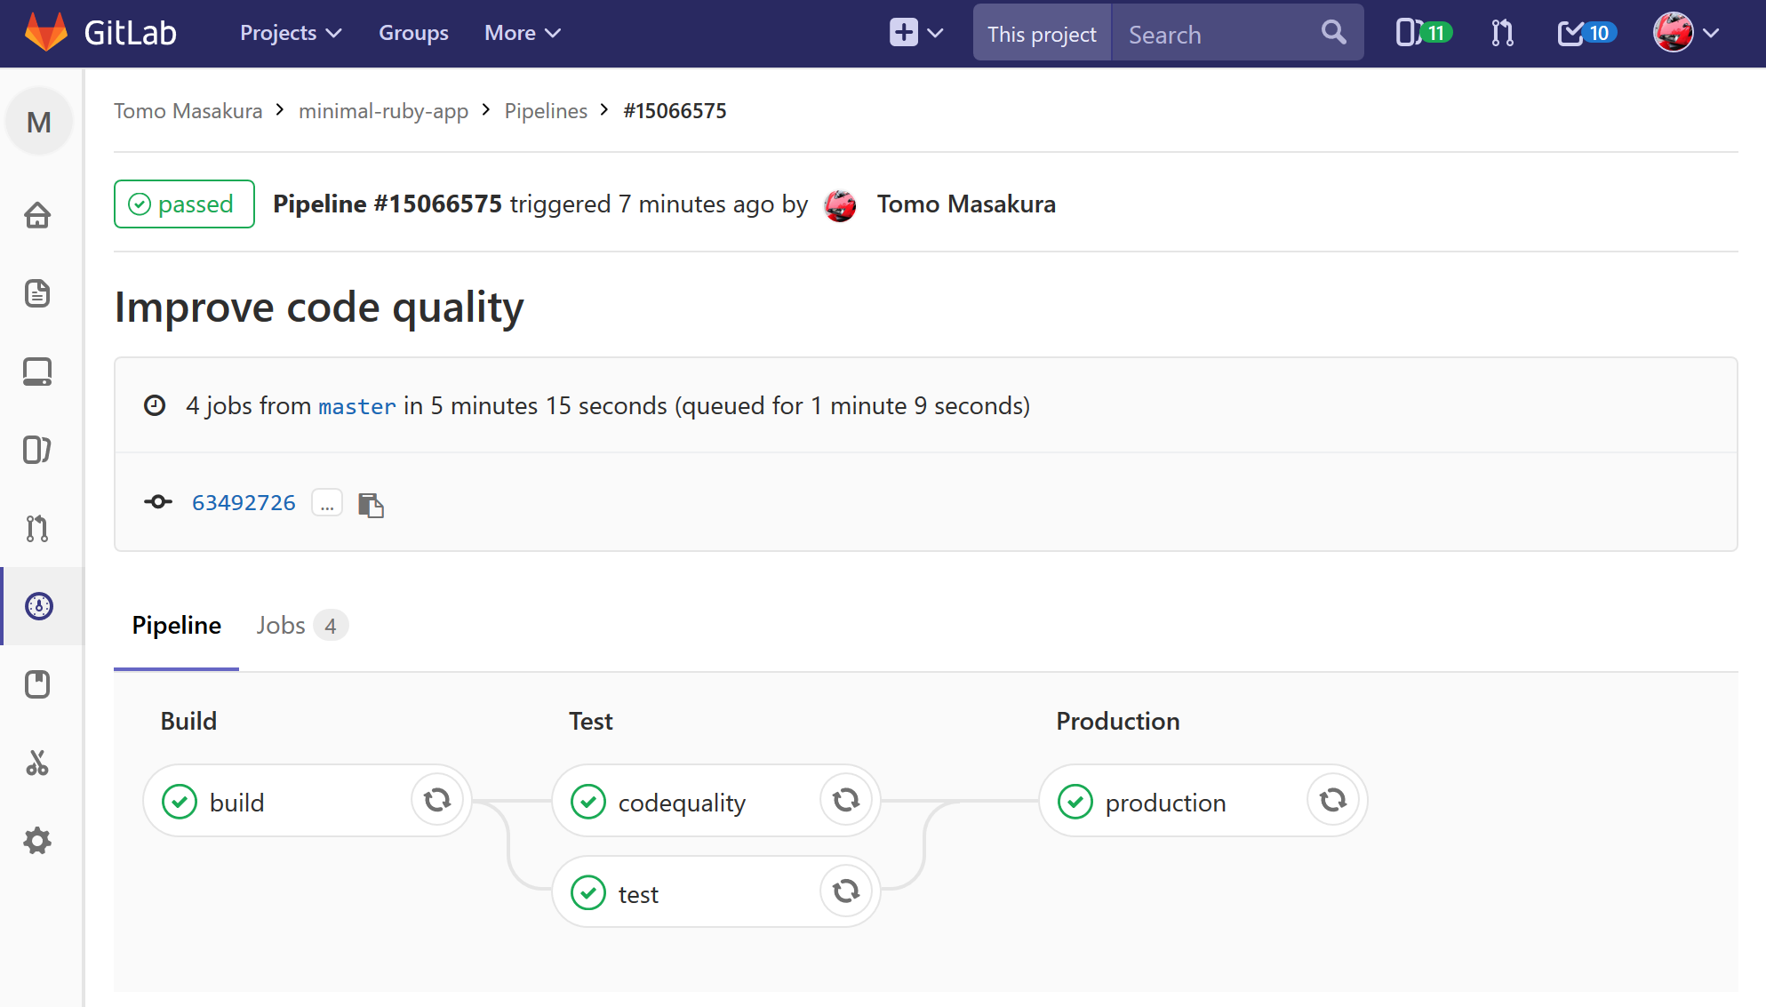
Task: Click the master branch link
Action: (x=356, y=406)
